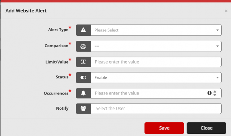Increase Occurrences with the up arrow
231x136 pixels.
(215, 92)
